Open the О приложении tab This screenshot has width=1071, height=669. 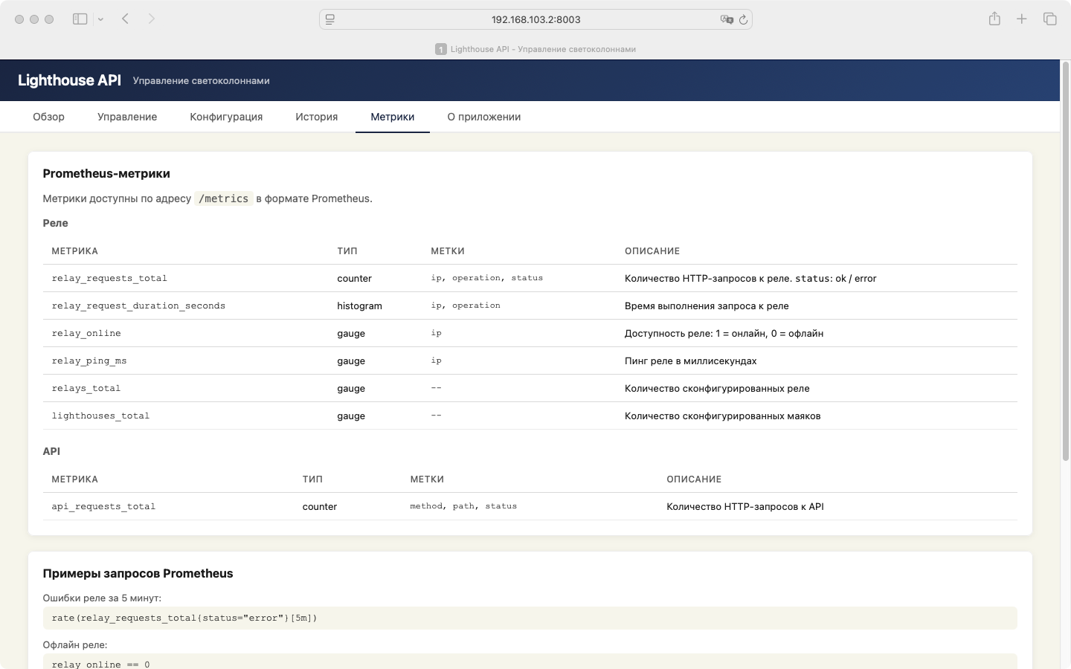[x=483, y=117]
